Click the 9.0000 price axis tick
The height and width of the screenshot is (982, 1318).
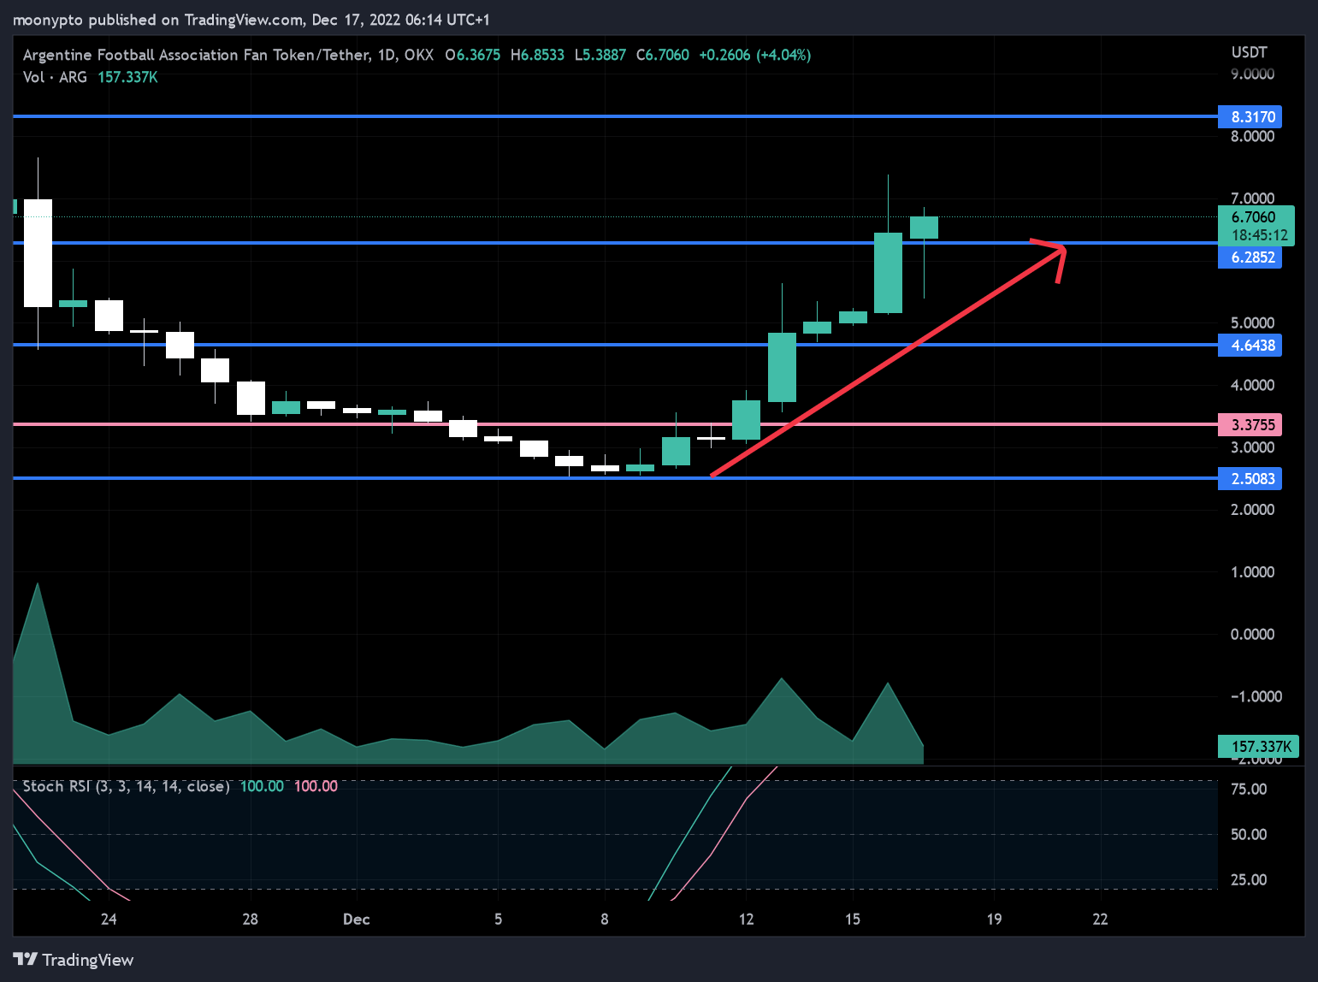[1252, 74]
